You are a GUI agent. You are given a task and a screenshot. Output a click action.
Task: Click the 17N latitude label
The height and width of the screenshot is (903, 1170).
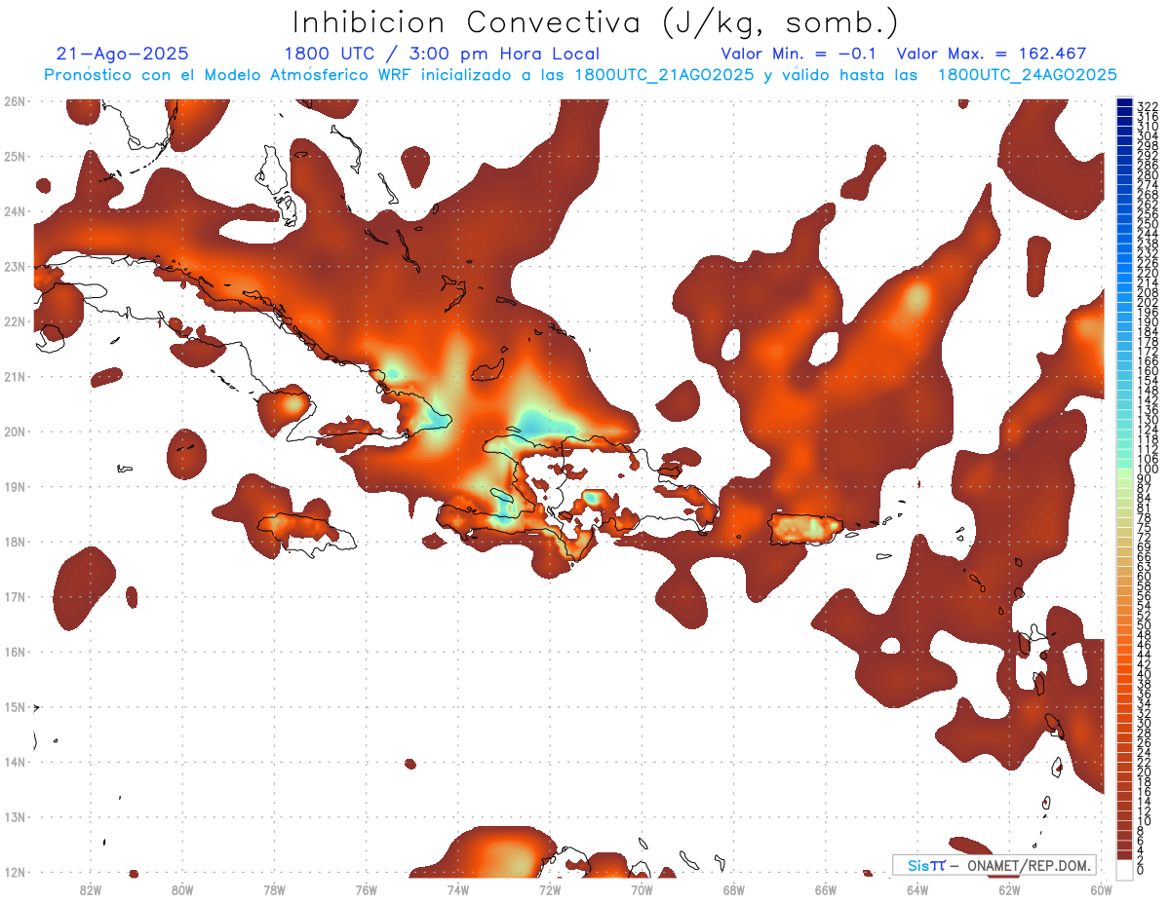point(14,596)
